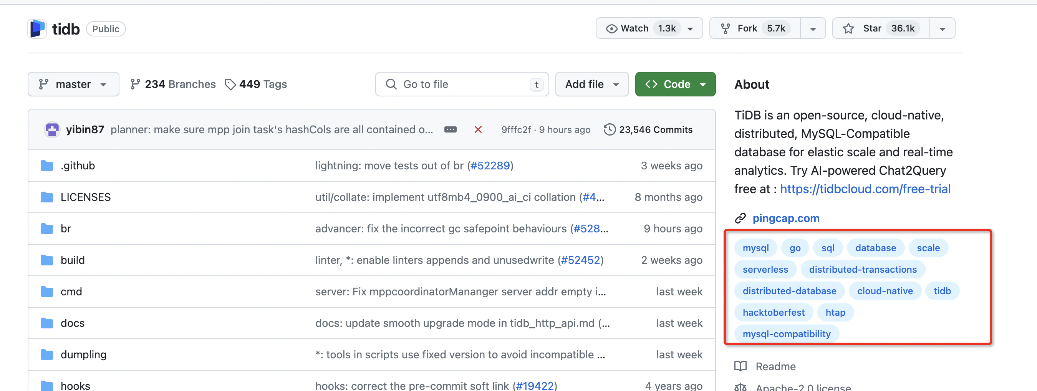Open the tidbcloud.com/free-trial link

click(x=865, y=189)
